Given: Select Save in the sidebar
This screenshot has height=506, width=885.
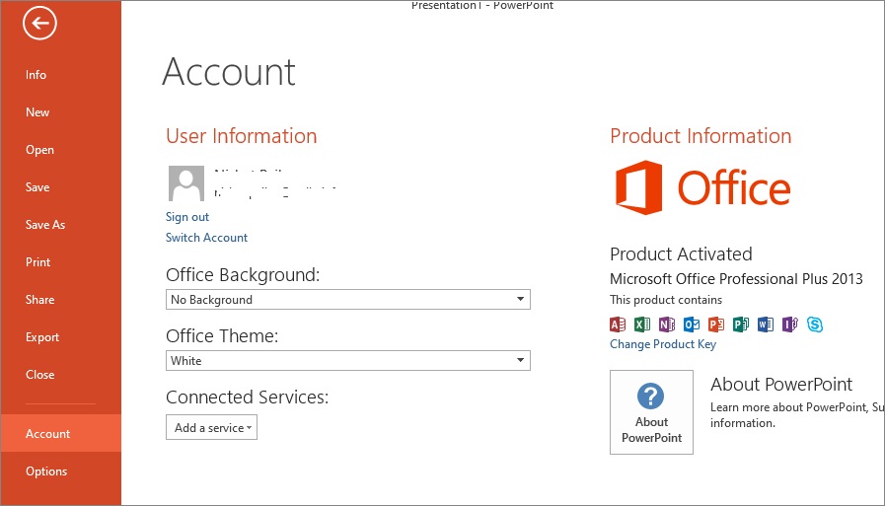Looking at the screenshot, I should pos(60,187).
